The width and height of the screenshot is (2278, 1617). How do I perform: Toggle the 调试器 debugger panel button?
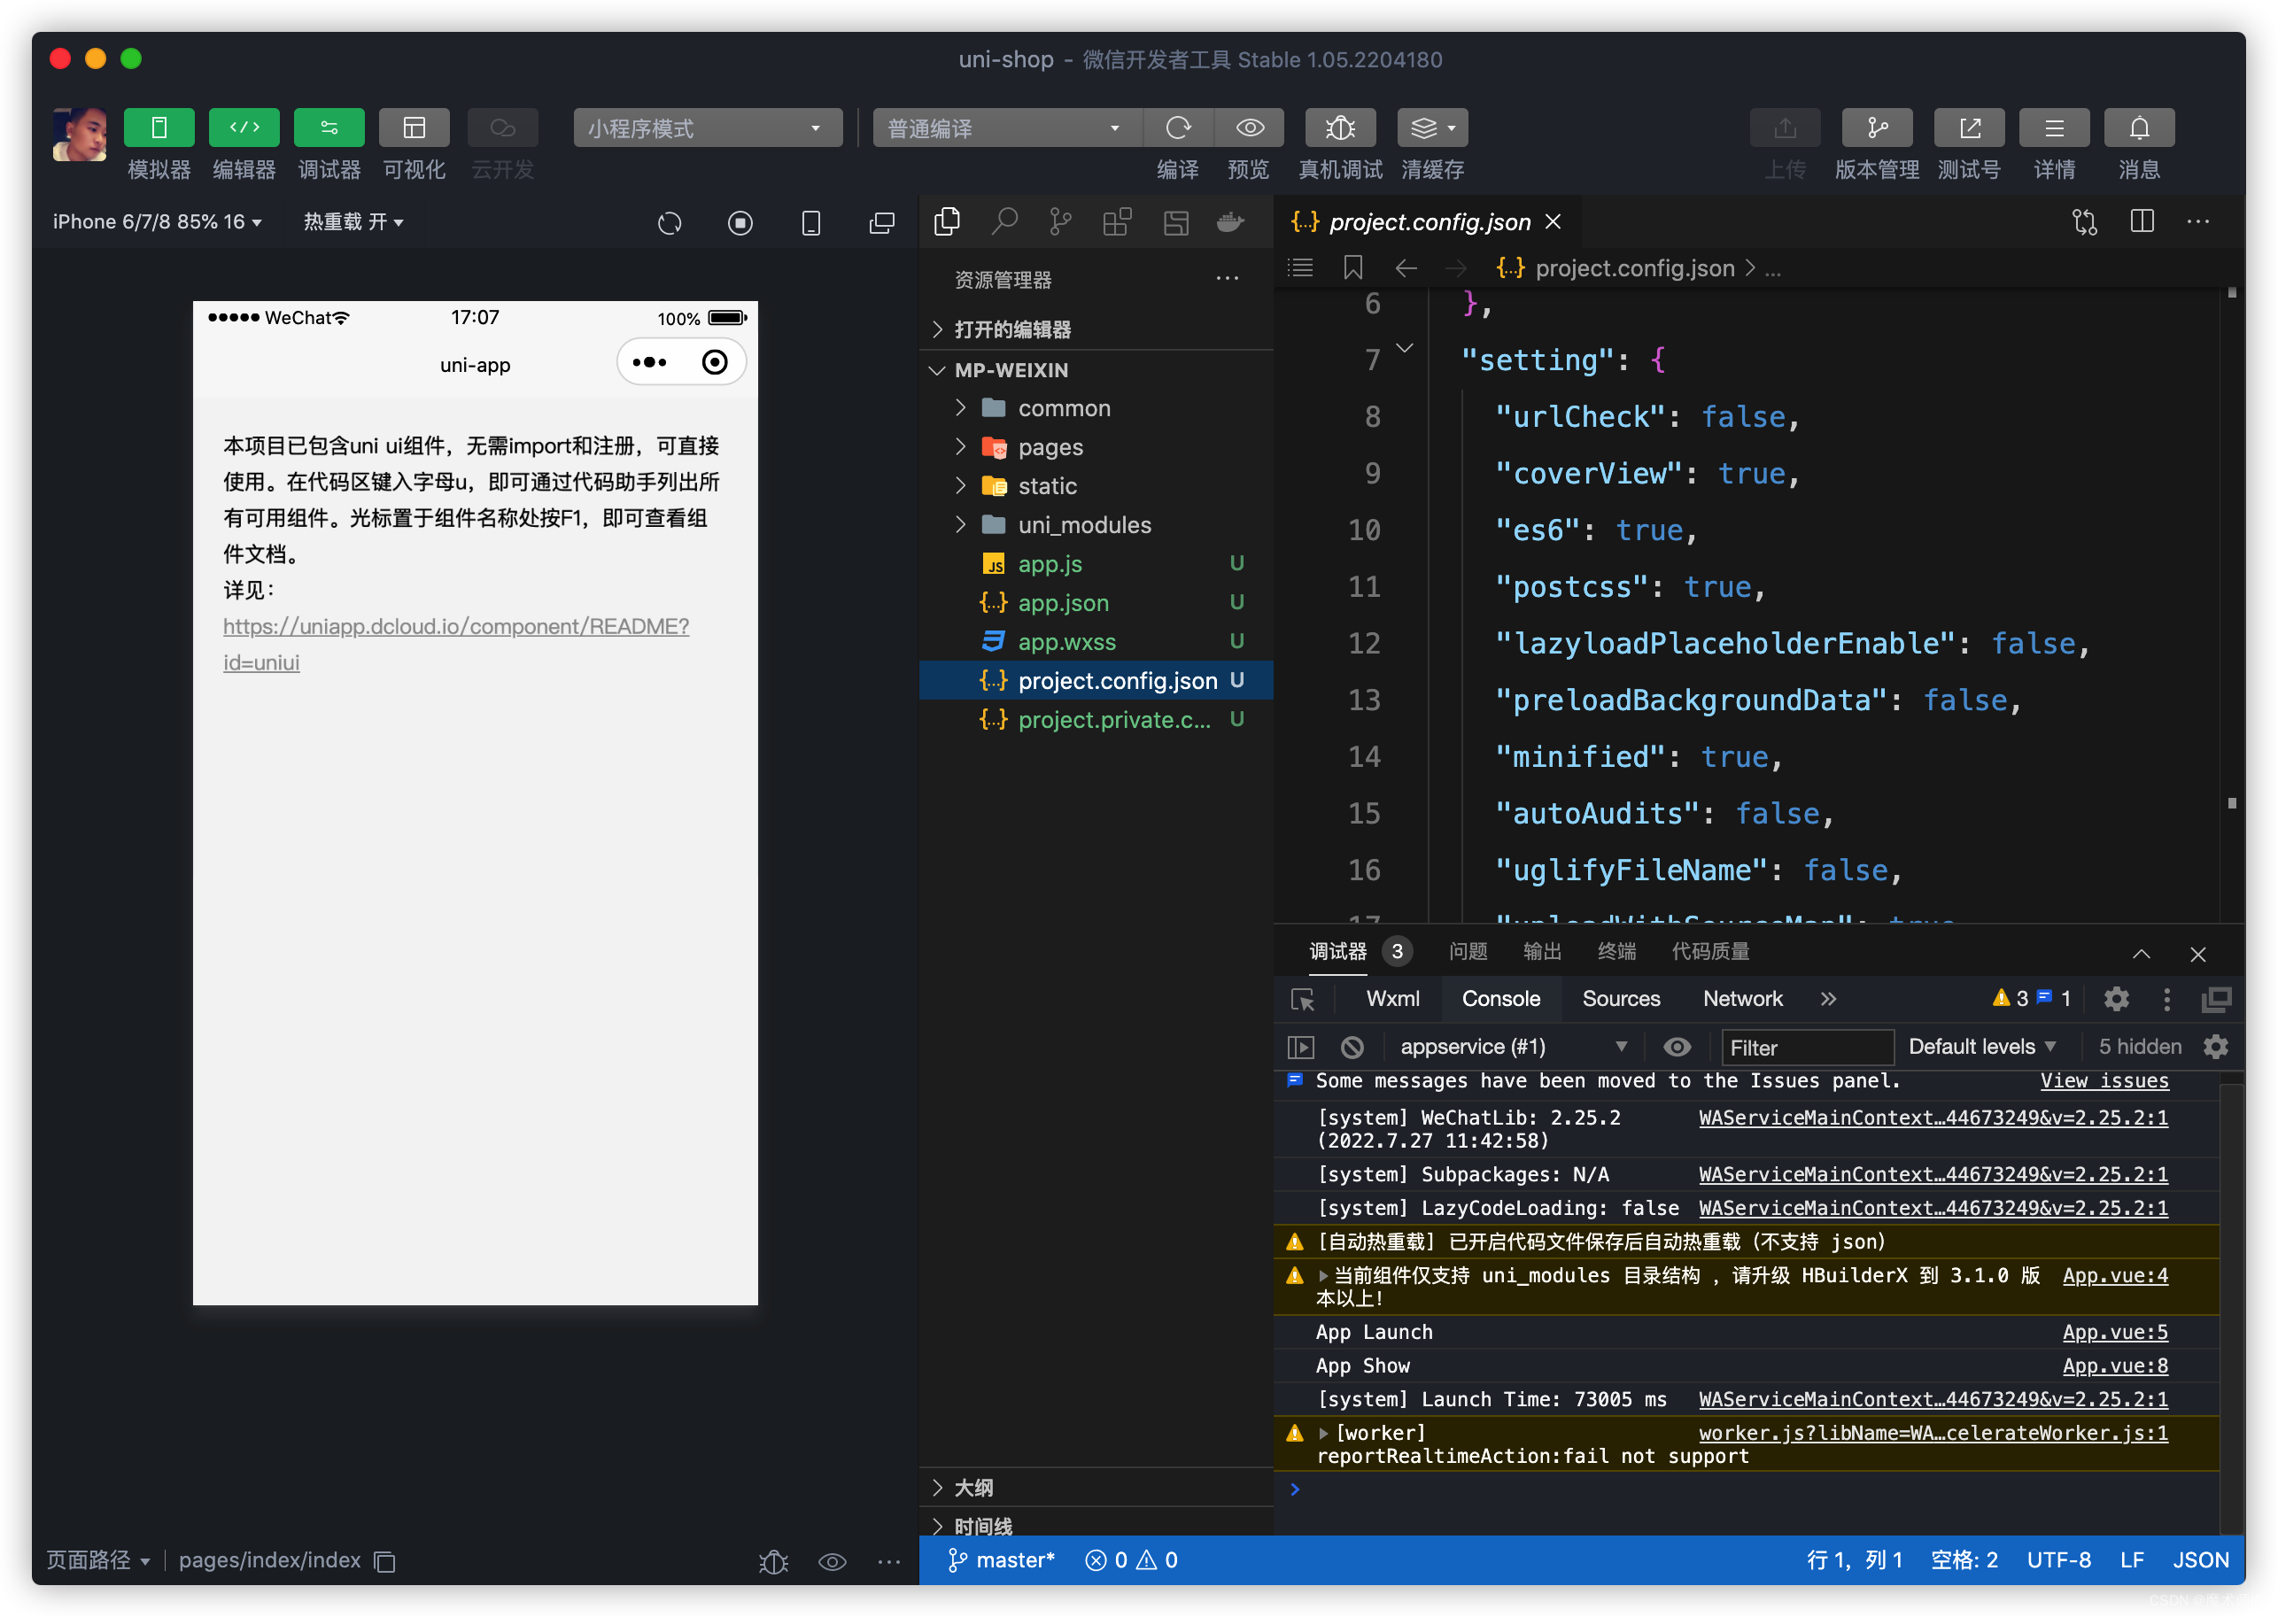[329, 128]
